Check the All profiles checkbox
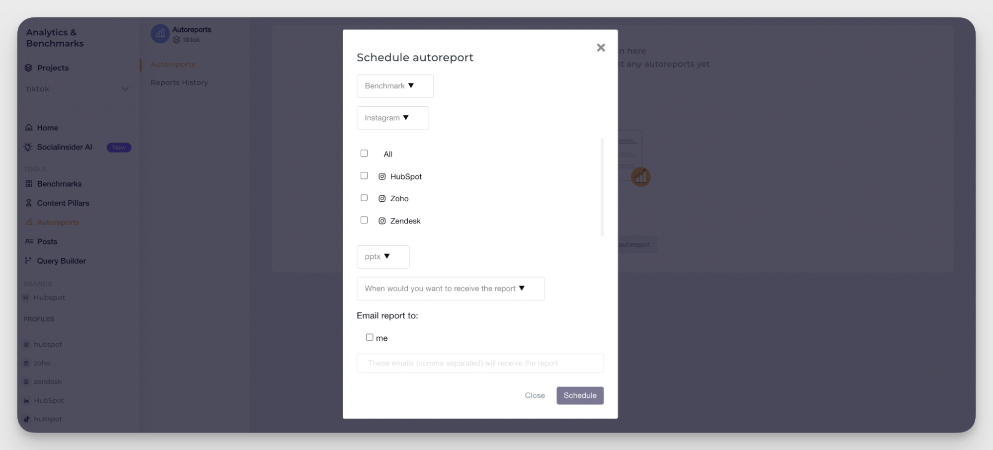 pos(364,153)
